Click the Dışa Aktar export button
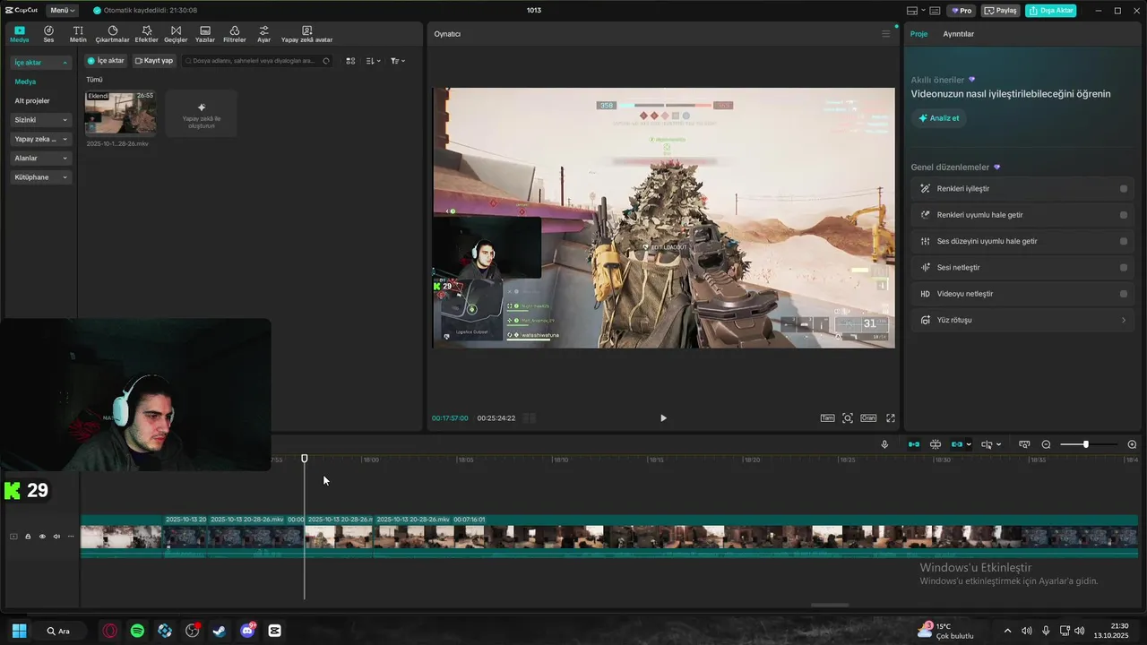Image resolution: width=1147 pixels, height=645 pixels. click(1050, 11)
